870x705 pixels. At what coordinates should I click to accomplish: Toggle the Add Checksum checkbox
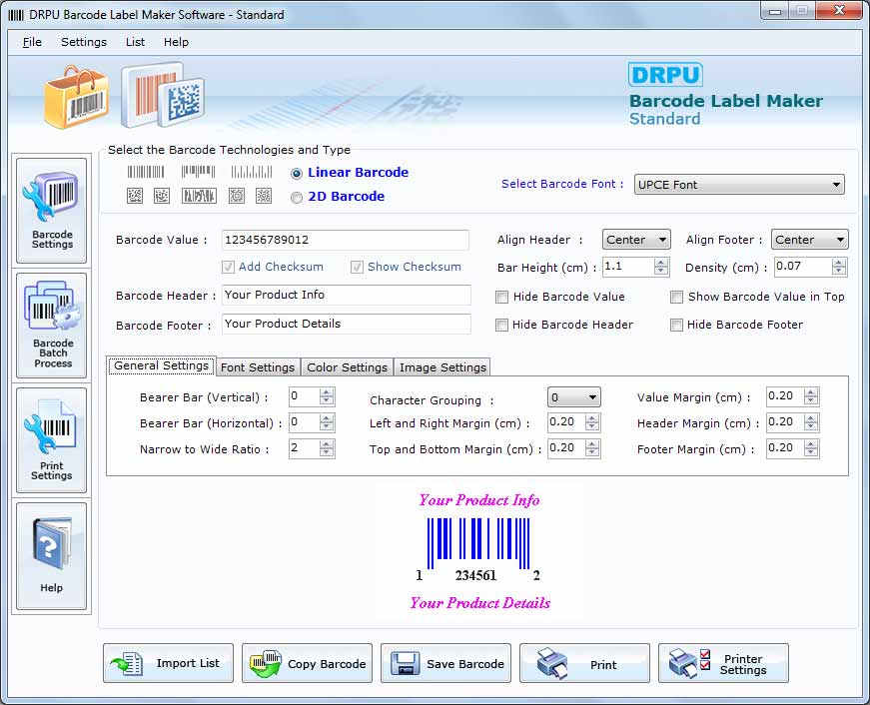pos(228,268)
